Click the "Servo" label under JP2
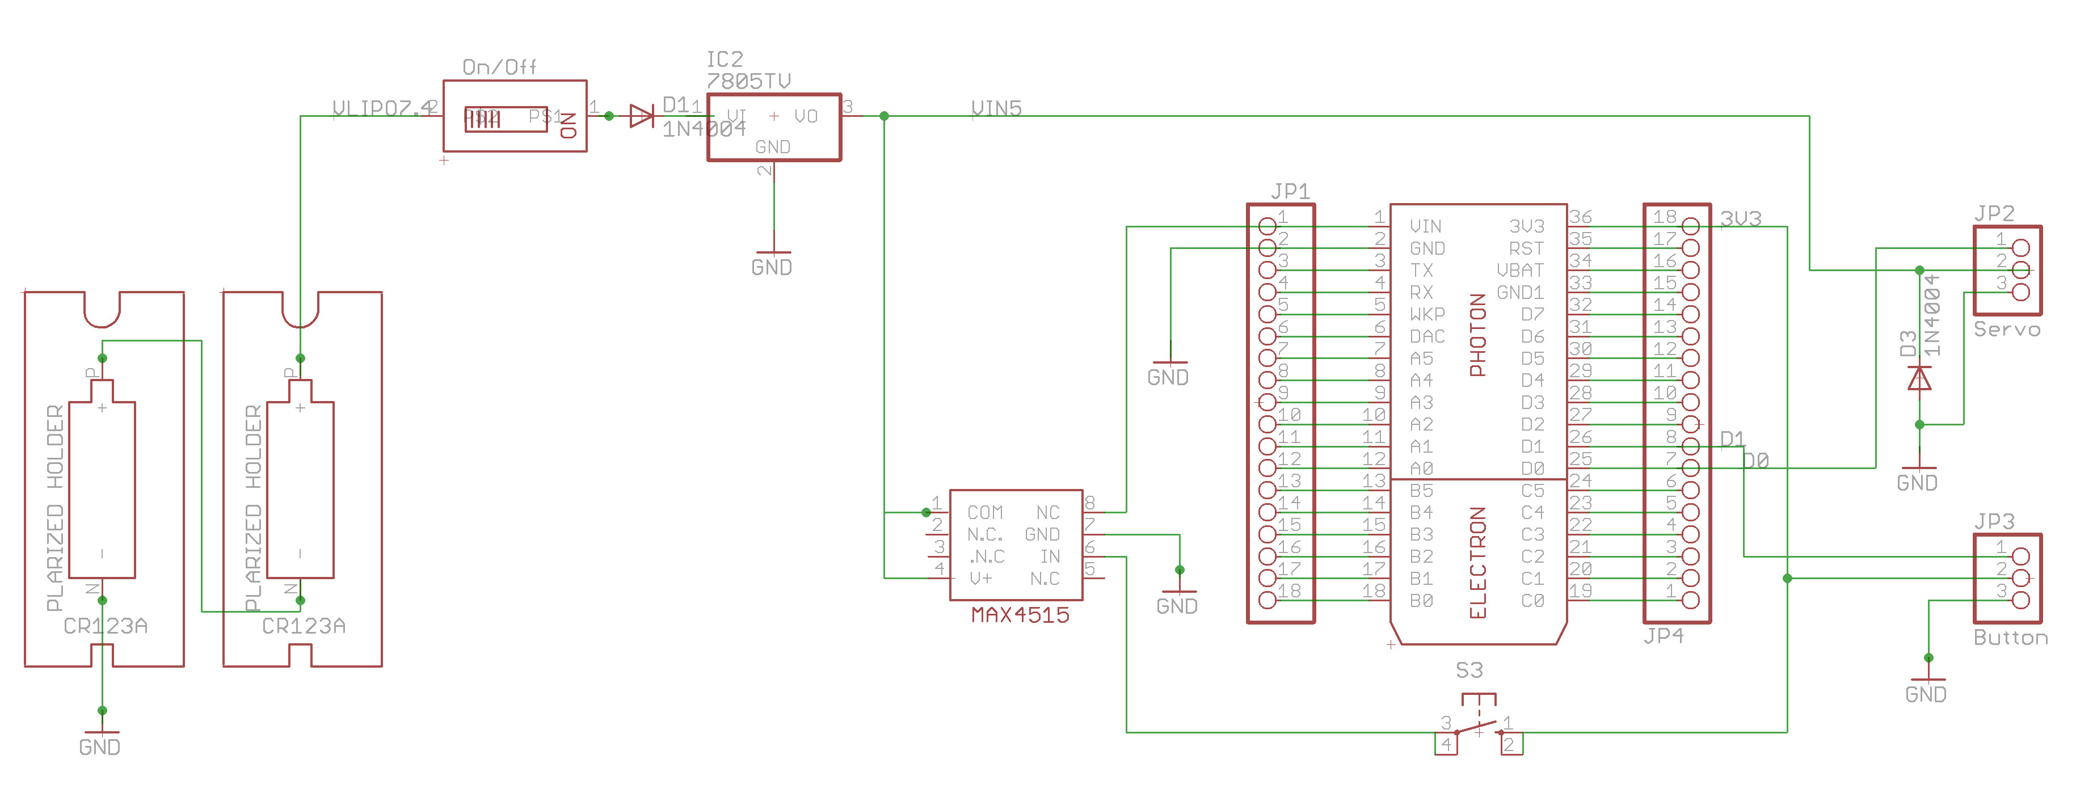 pyautogui.click(x=2007, y=329)
